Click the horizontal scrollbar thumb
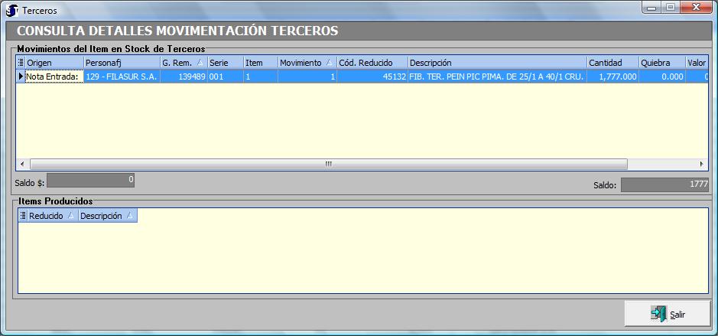 coord(328,165)
